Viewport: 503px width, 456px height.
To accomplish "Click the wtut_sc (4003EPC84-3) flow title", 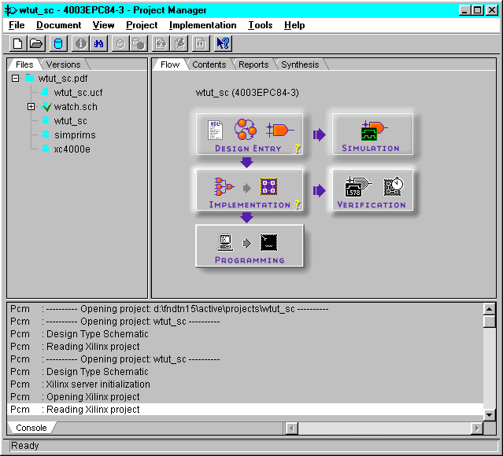I will click(x=247, y=93).
